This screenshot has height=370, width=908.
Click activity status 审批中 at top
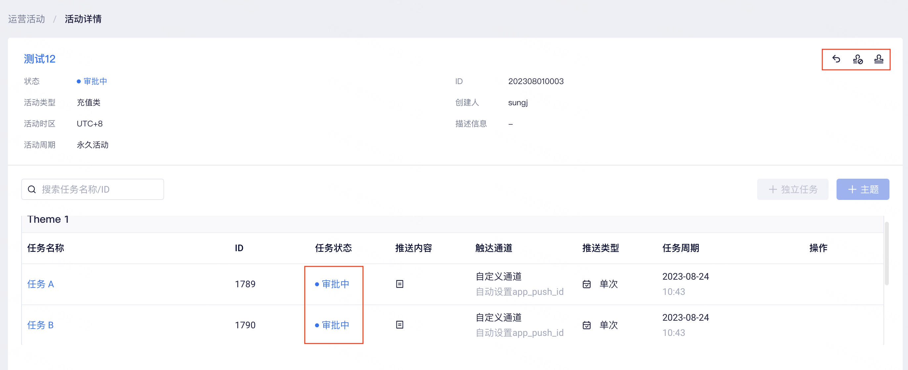pos(92,81)
